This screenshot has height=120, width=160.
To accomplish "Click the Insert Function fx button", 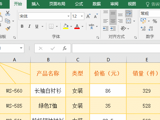I will click(x=65, y=48).
